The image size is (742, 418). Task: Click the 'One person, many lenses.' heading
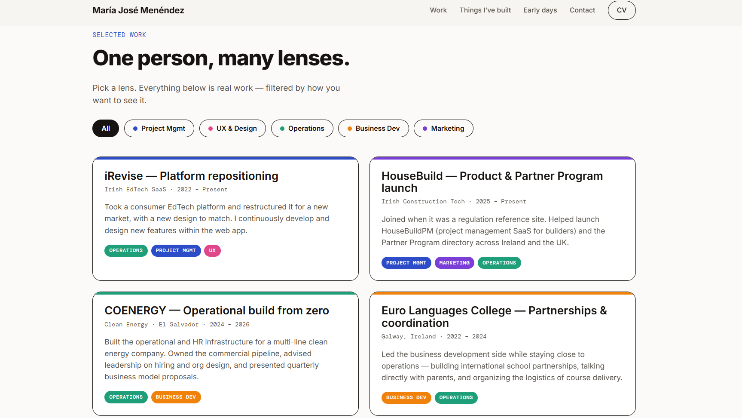point(221,58)
